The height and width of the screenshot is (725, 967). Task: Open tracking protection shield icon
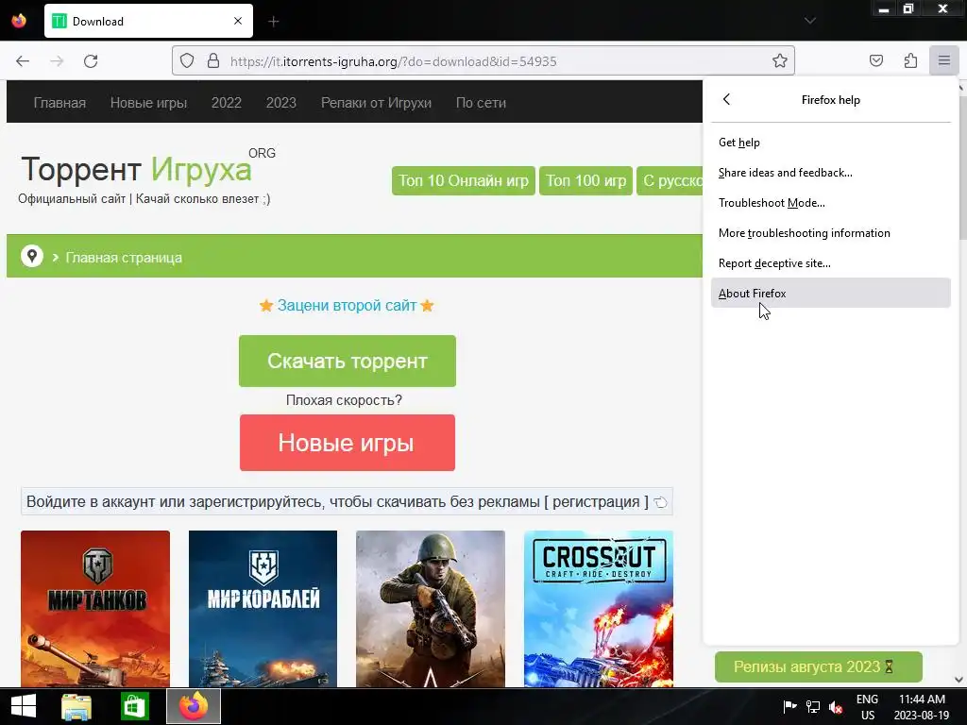[x=187, y=61]
